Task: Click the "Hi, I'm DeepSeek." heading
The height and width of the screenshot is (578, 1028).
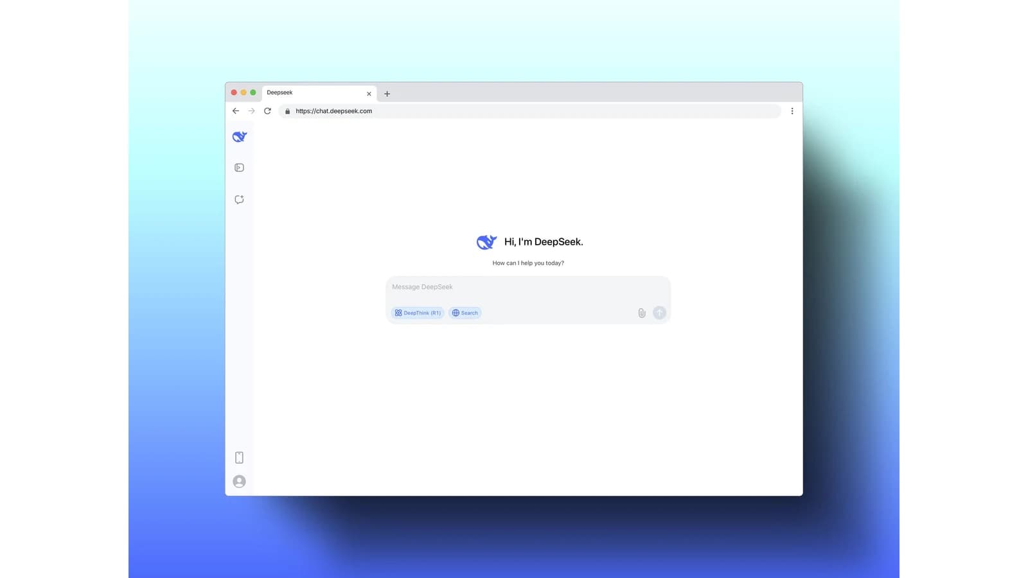Action: click(544, 242)
